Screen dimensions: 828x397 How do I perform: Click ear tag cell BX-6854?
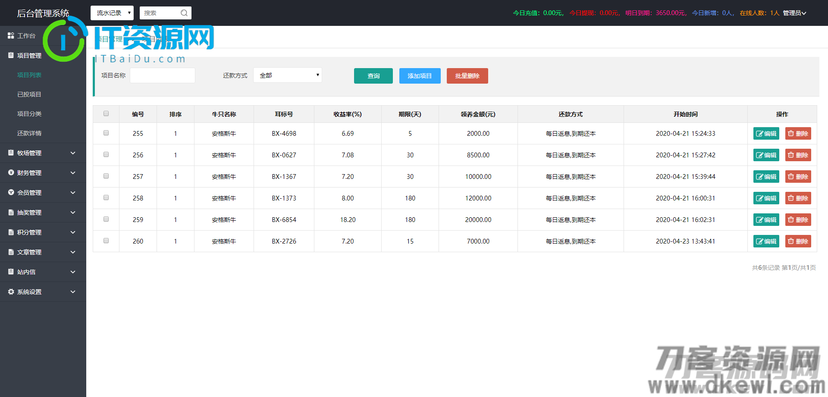(x=284, y=220)
